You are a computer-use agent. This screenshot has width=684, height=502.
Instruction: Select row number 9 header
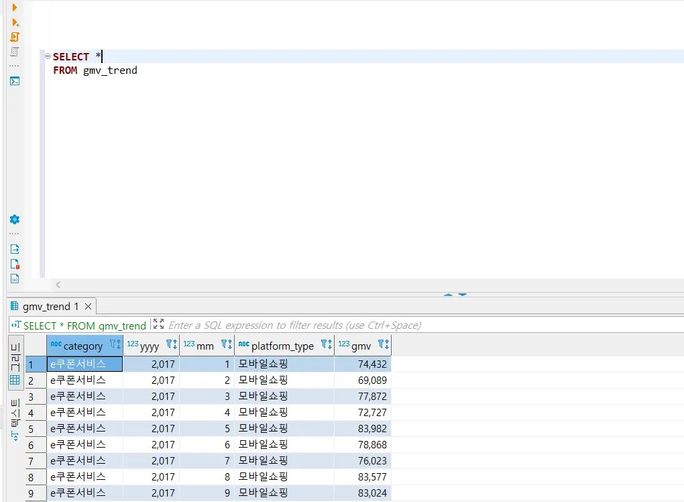tap(36, 493)
